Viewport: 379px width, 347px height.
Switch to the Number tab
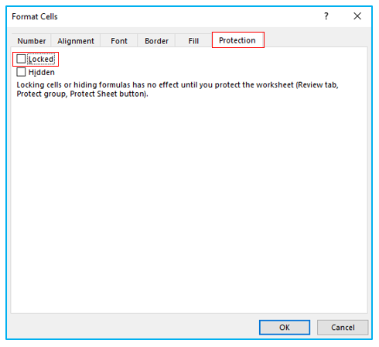(32, 41)
